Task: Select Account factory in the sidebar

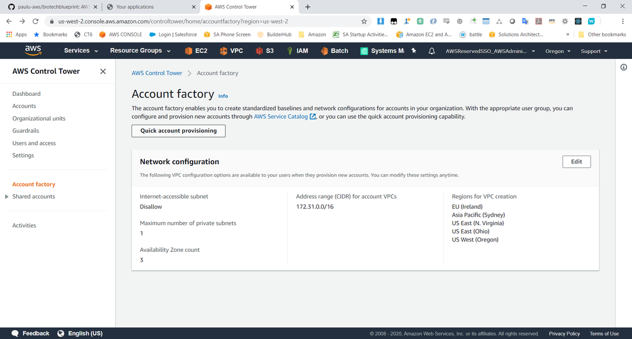Action: pos(34,185)
